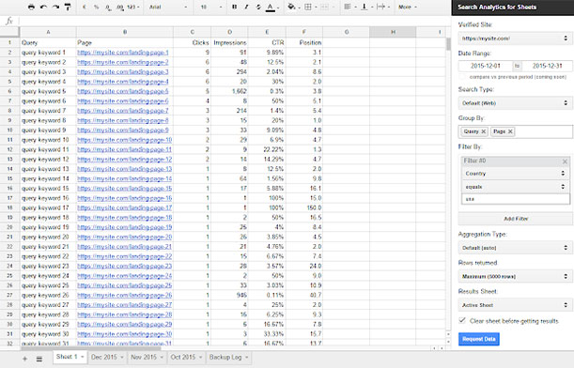
Task: Open Dec 2015 tab dropdown arrow
Action: click(121, 358)
